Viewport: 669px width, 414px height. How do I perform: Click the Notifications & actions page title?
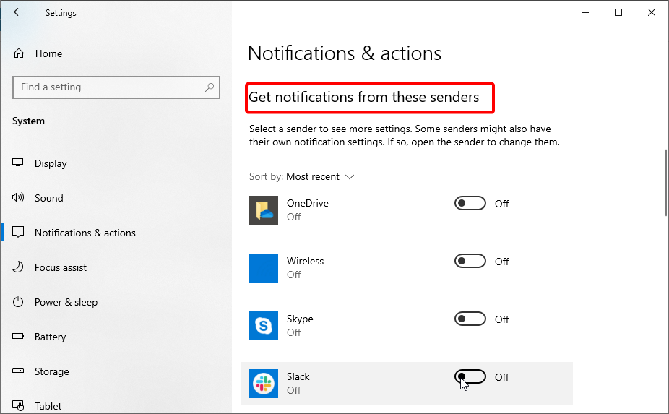[x=345, y=53]
